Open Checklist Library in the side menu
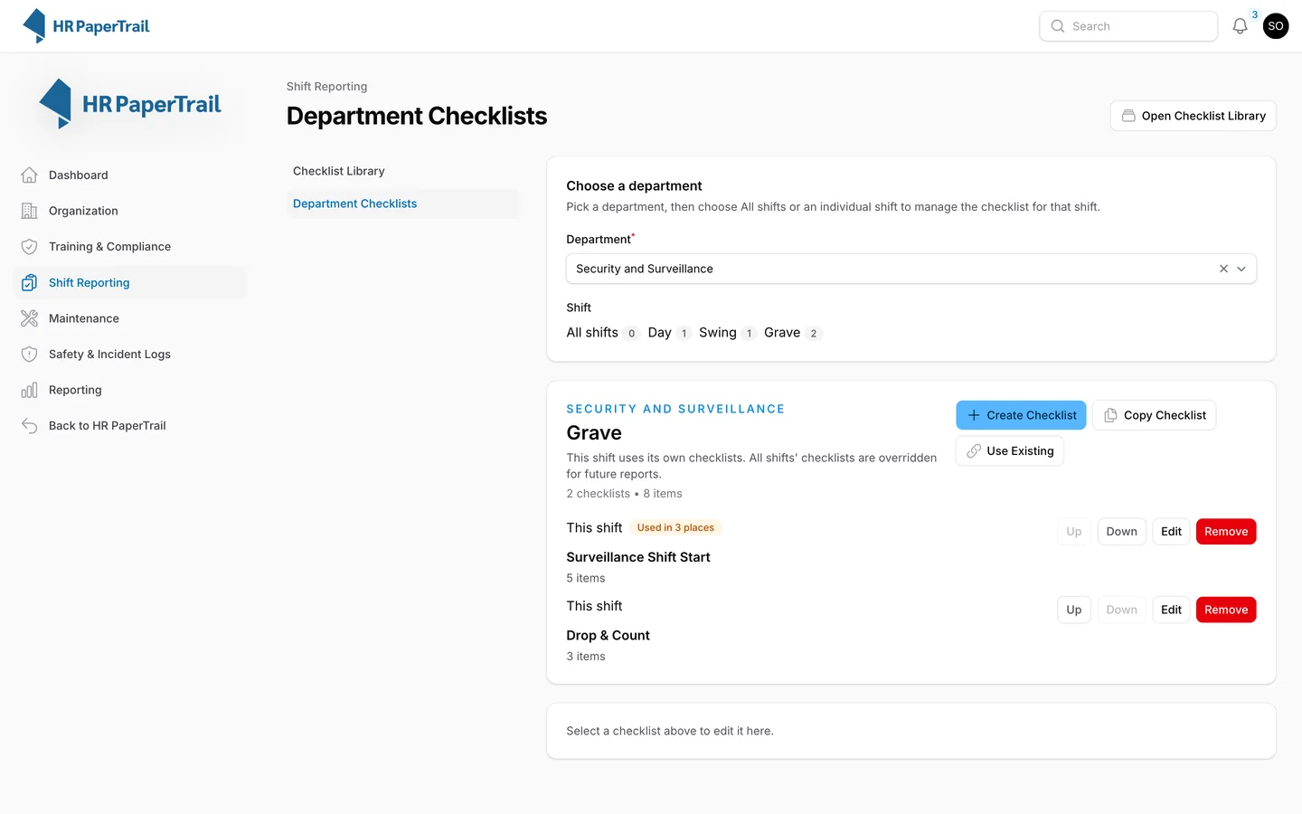Viewport: 1302px width, 814px height. point(402,171)
